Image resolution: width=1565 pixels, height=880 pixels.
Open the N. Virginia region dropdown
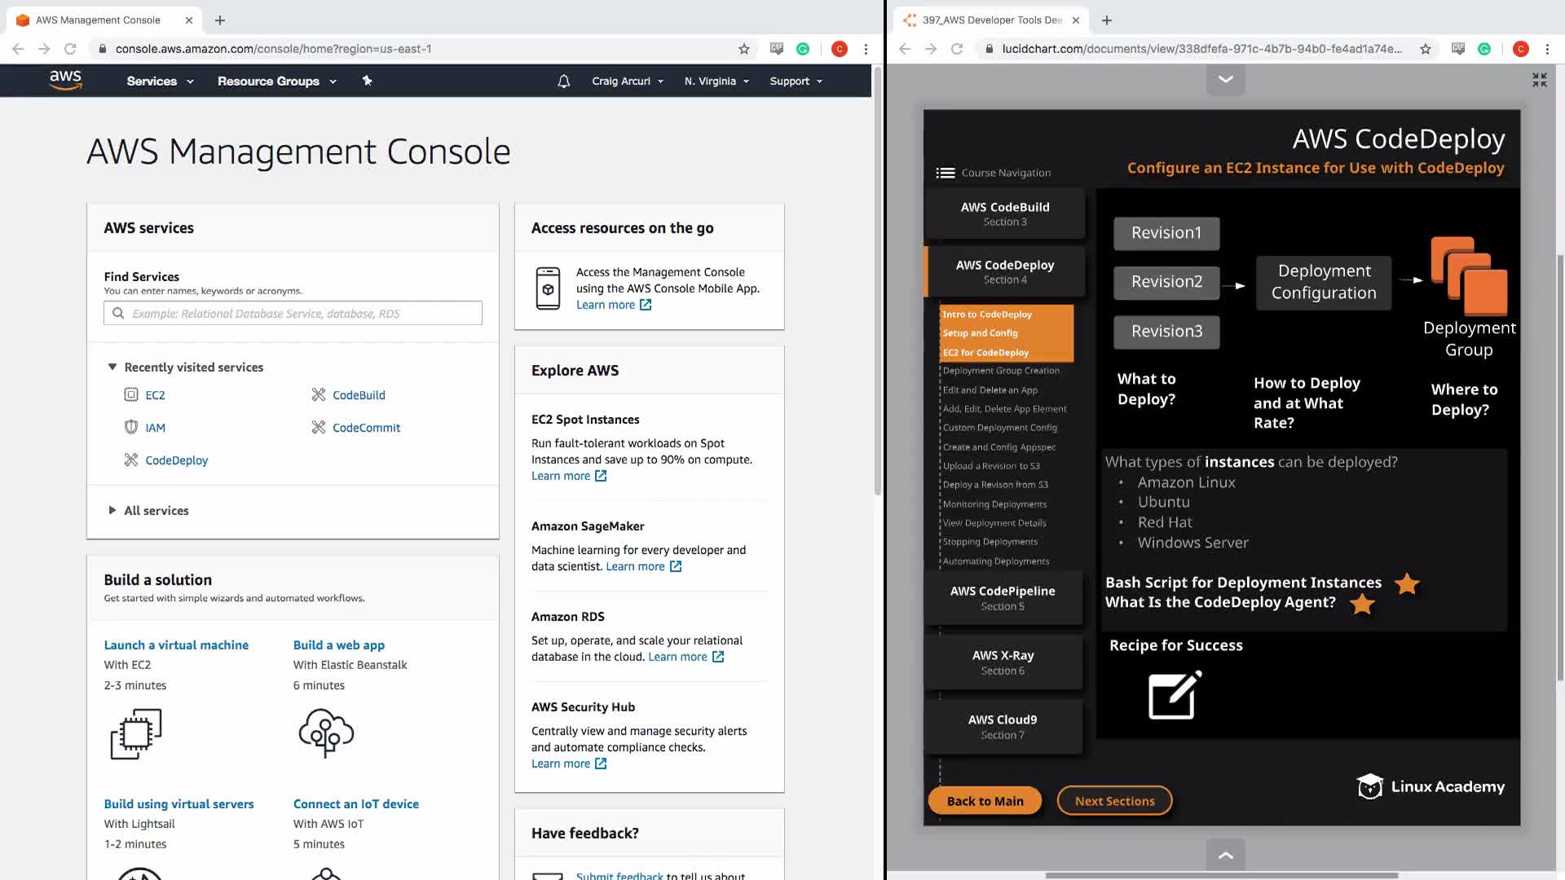[x=716, y=81]
